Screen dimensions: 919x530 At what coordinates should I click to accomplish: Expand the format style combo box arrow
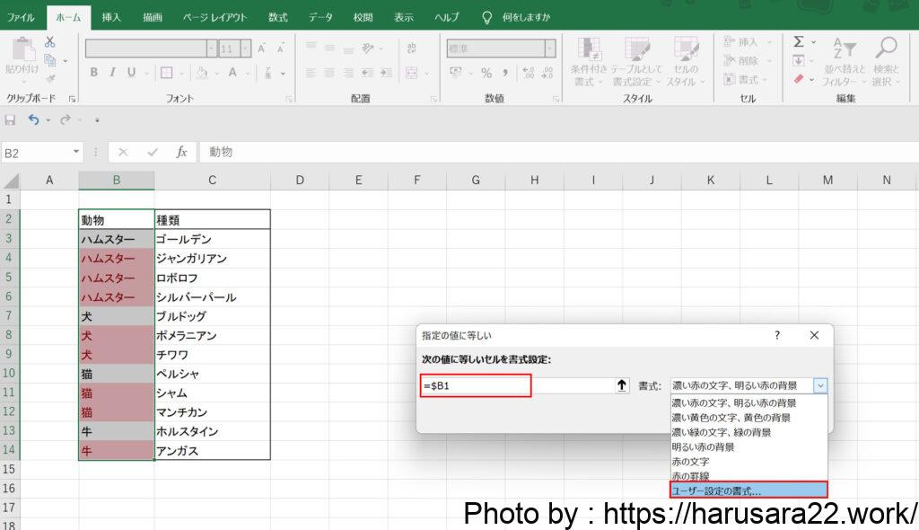point(819,385)
